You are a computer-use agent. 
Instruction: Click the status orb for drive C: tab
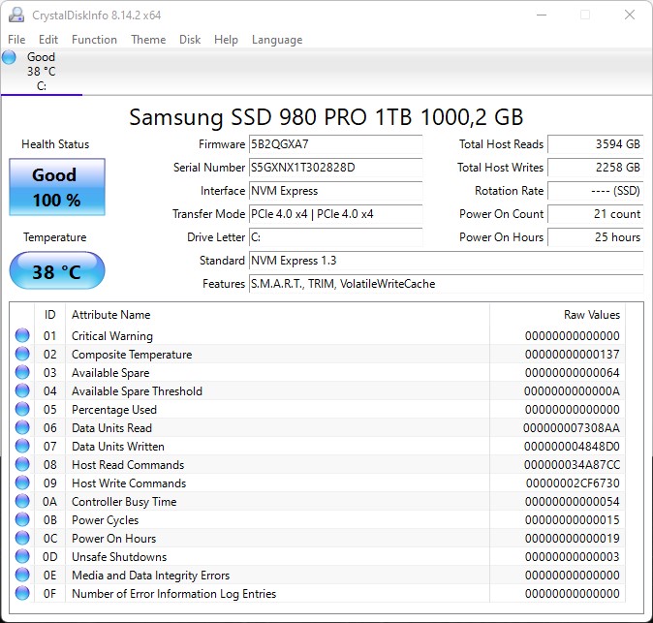tap(10, 57)
